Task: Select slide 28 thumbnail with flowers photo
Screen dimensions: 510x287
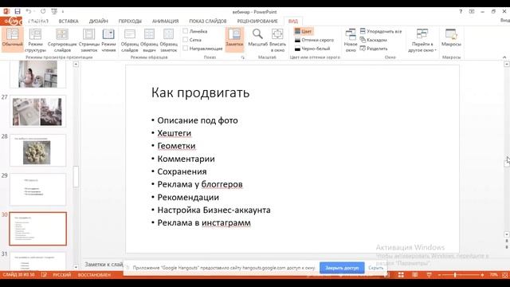Action: point(37,151)
